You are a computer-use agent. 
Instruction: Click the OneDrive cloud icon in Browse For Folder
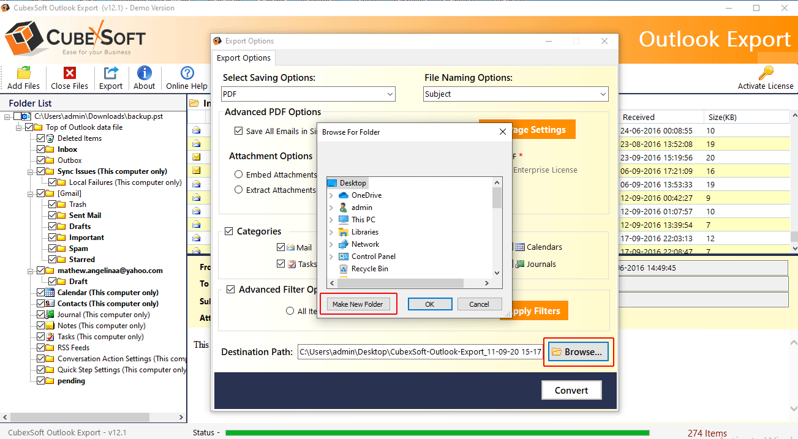(x=344, y=195)
